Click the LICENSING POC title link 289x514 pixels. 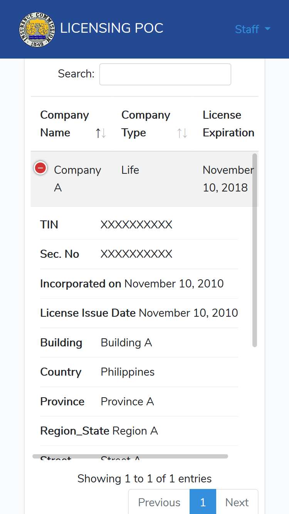coord(112,29)
